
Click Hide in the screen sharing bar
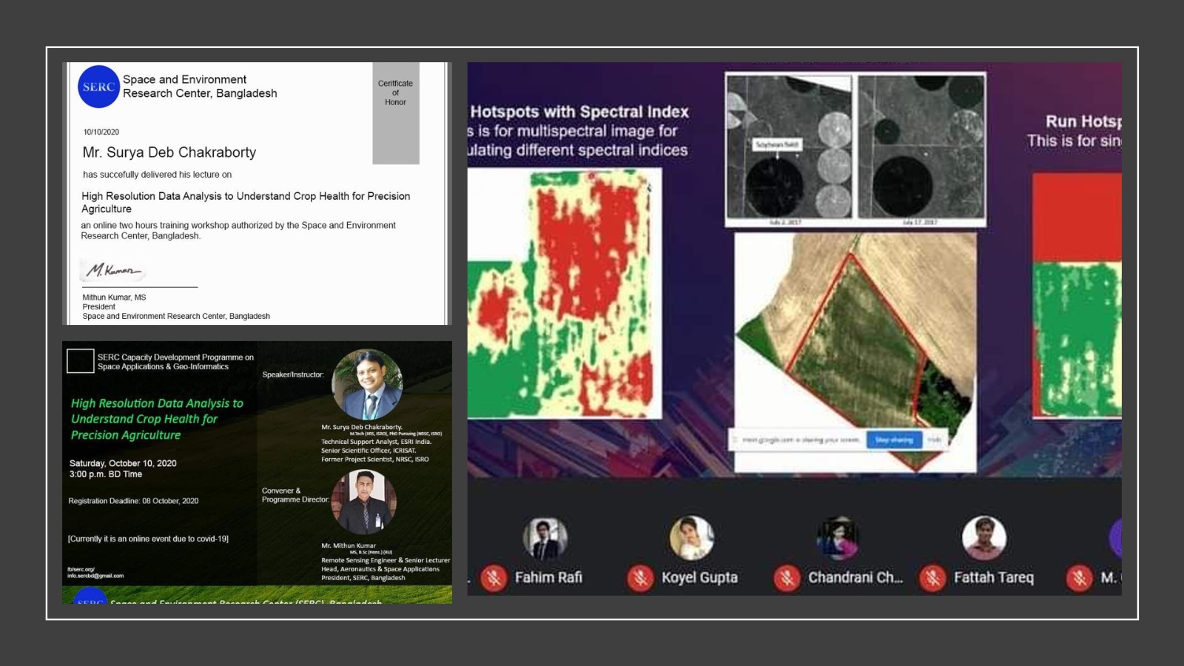pyautogui.click(x=935, y=440)
